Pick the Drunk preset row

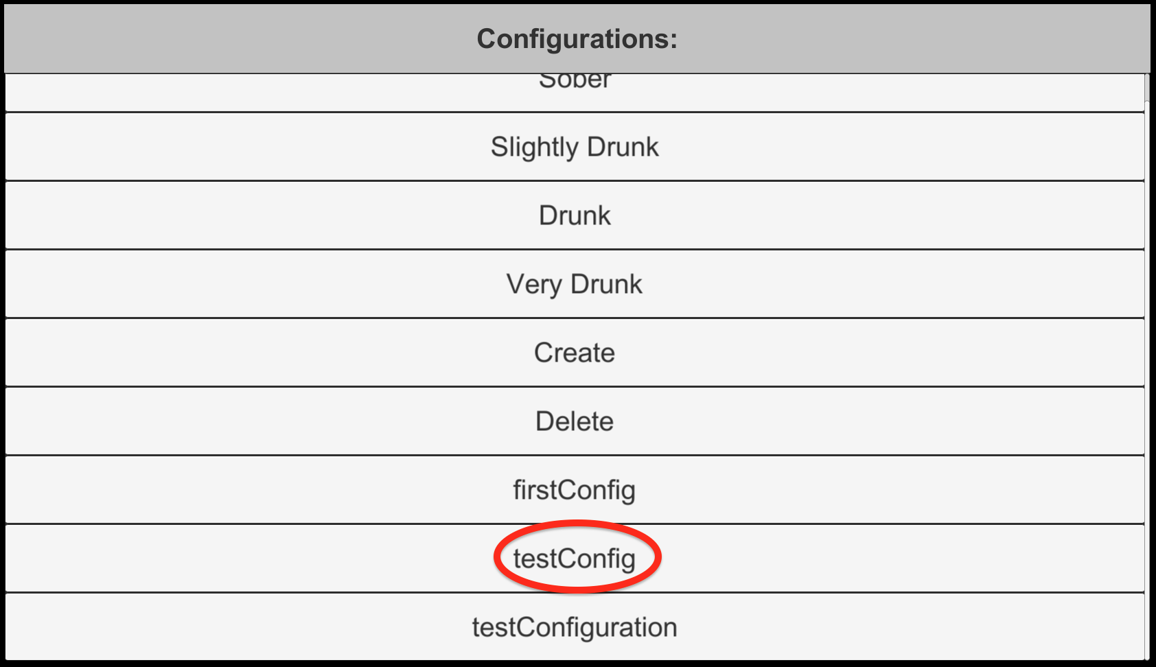(x=575, y=215)
